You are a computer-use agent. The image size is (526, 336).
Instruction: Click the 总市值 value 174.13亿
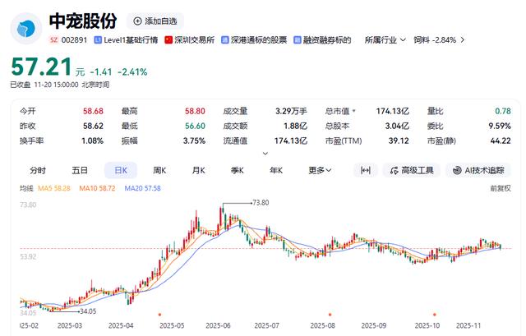(x=393, y=111)
